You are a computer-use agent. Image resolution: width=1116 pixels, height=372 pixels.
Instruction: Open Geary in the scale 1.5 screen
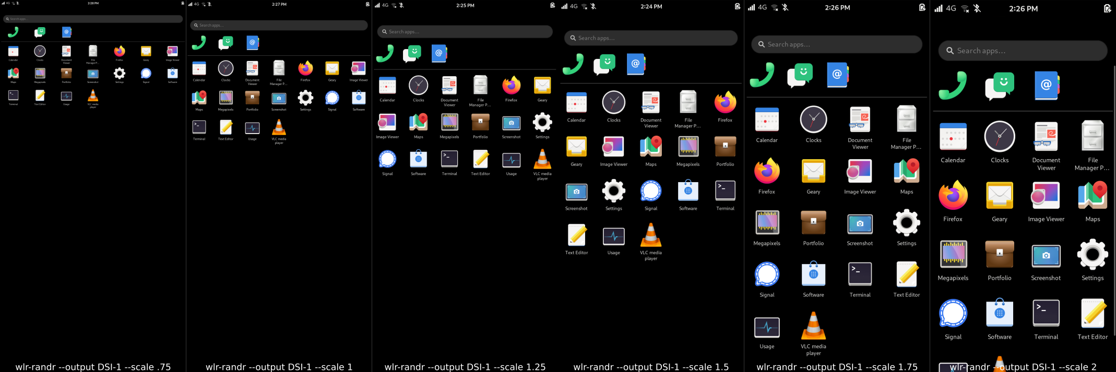[x=576, y=147]
